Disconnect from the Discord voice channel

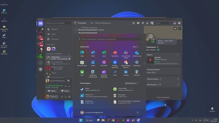coord(69,86)
